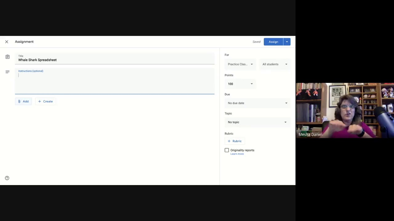Open the Learn more link

(x=237, y=154)
